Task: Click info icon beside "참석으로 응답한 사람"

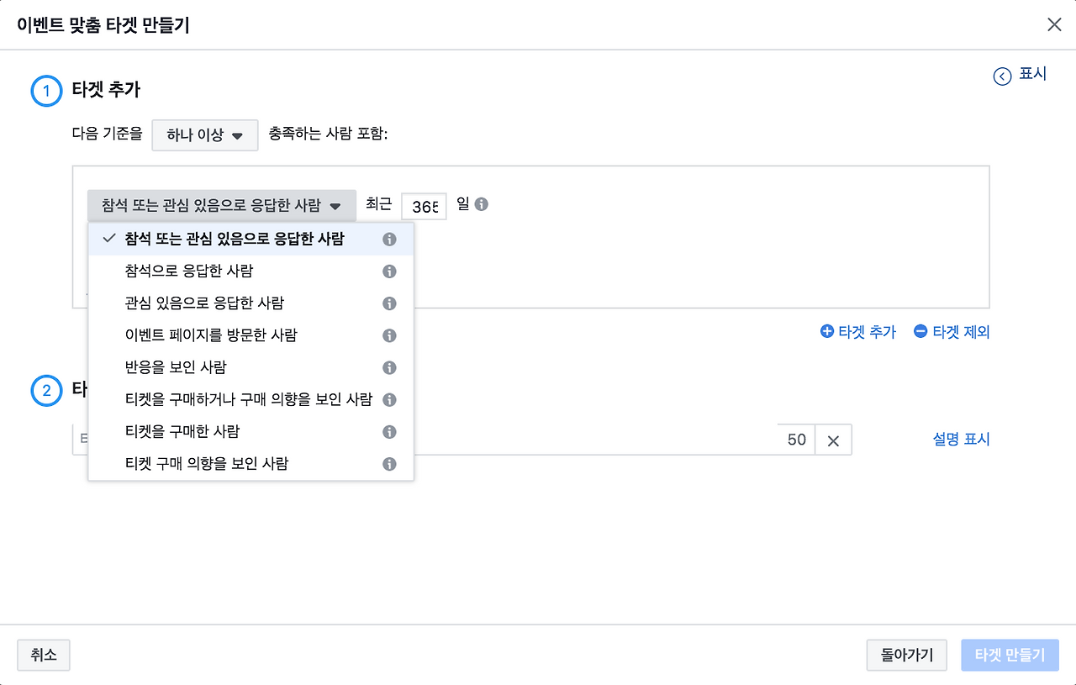Action: pos(388,271)
